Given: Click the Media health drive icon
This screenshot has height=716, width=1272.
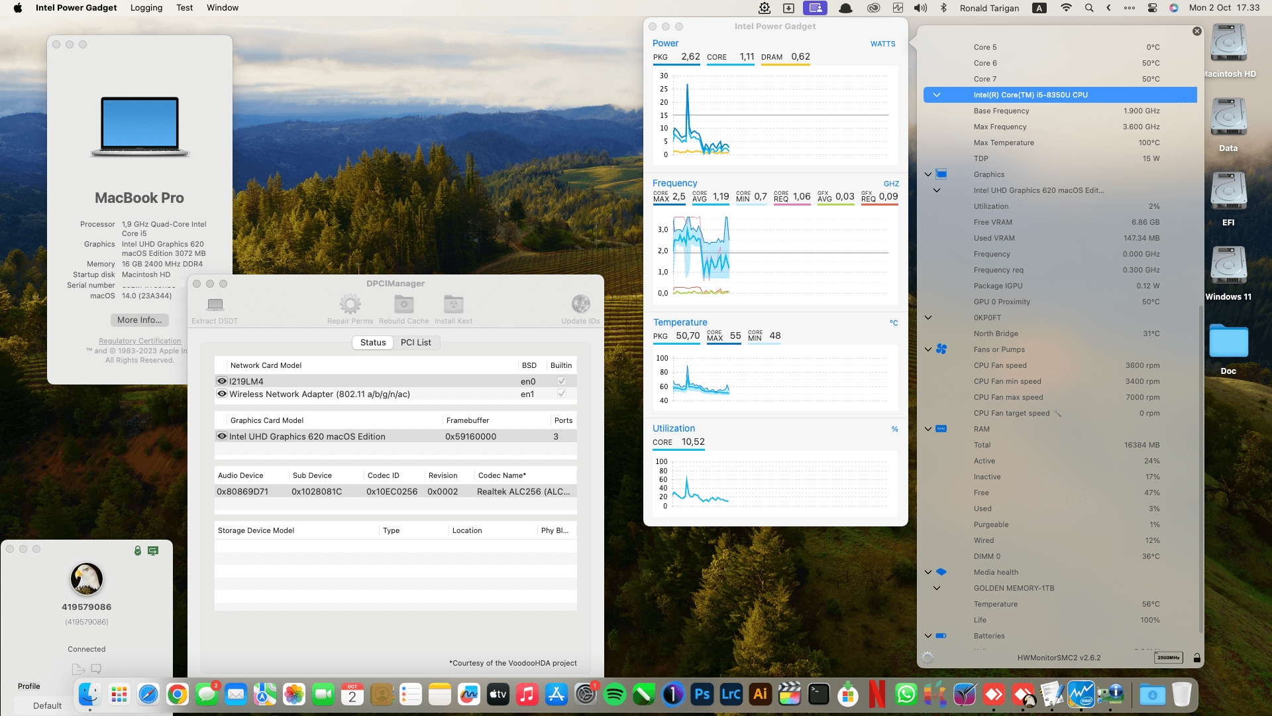Looking at the screenshot, I should [941, 572].
